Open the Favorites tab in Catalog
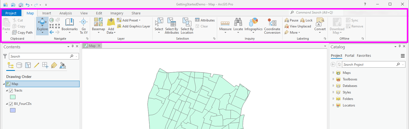This screenshot has height=129, width=409. click(x=364, y=55)
